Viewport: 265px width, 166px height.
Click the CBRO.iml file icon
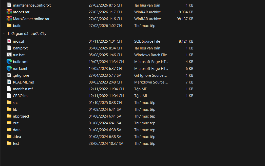(x=9, y=95)
